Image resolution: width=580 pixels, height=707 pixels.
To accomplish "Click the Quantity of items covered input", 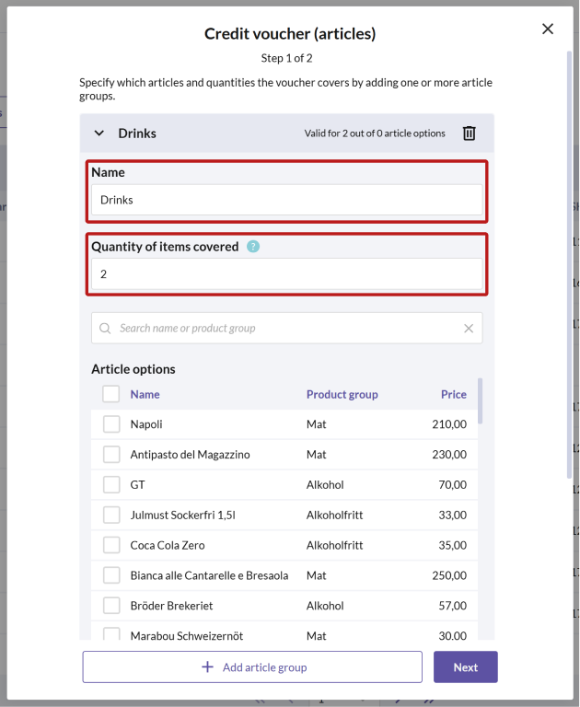I will coord(287,273).
